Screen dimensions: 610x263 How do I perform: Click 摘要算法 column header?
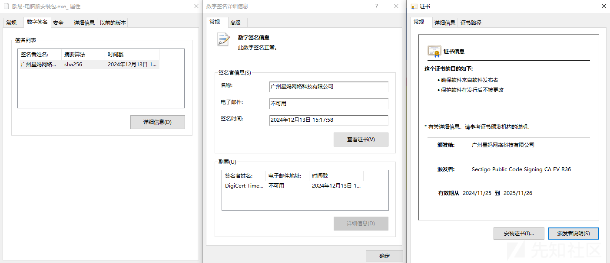click(83, 55)
